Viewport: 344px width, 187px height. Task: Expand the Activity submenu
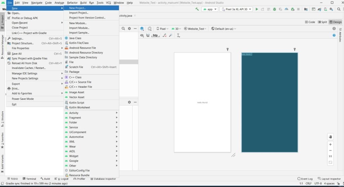(x=91, y=113)
